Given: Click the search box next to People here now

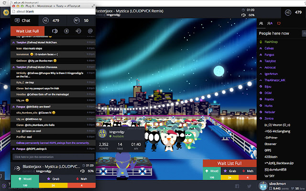Looking at the screenshot, I should point(304,33).
